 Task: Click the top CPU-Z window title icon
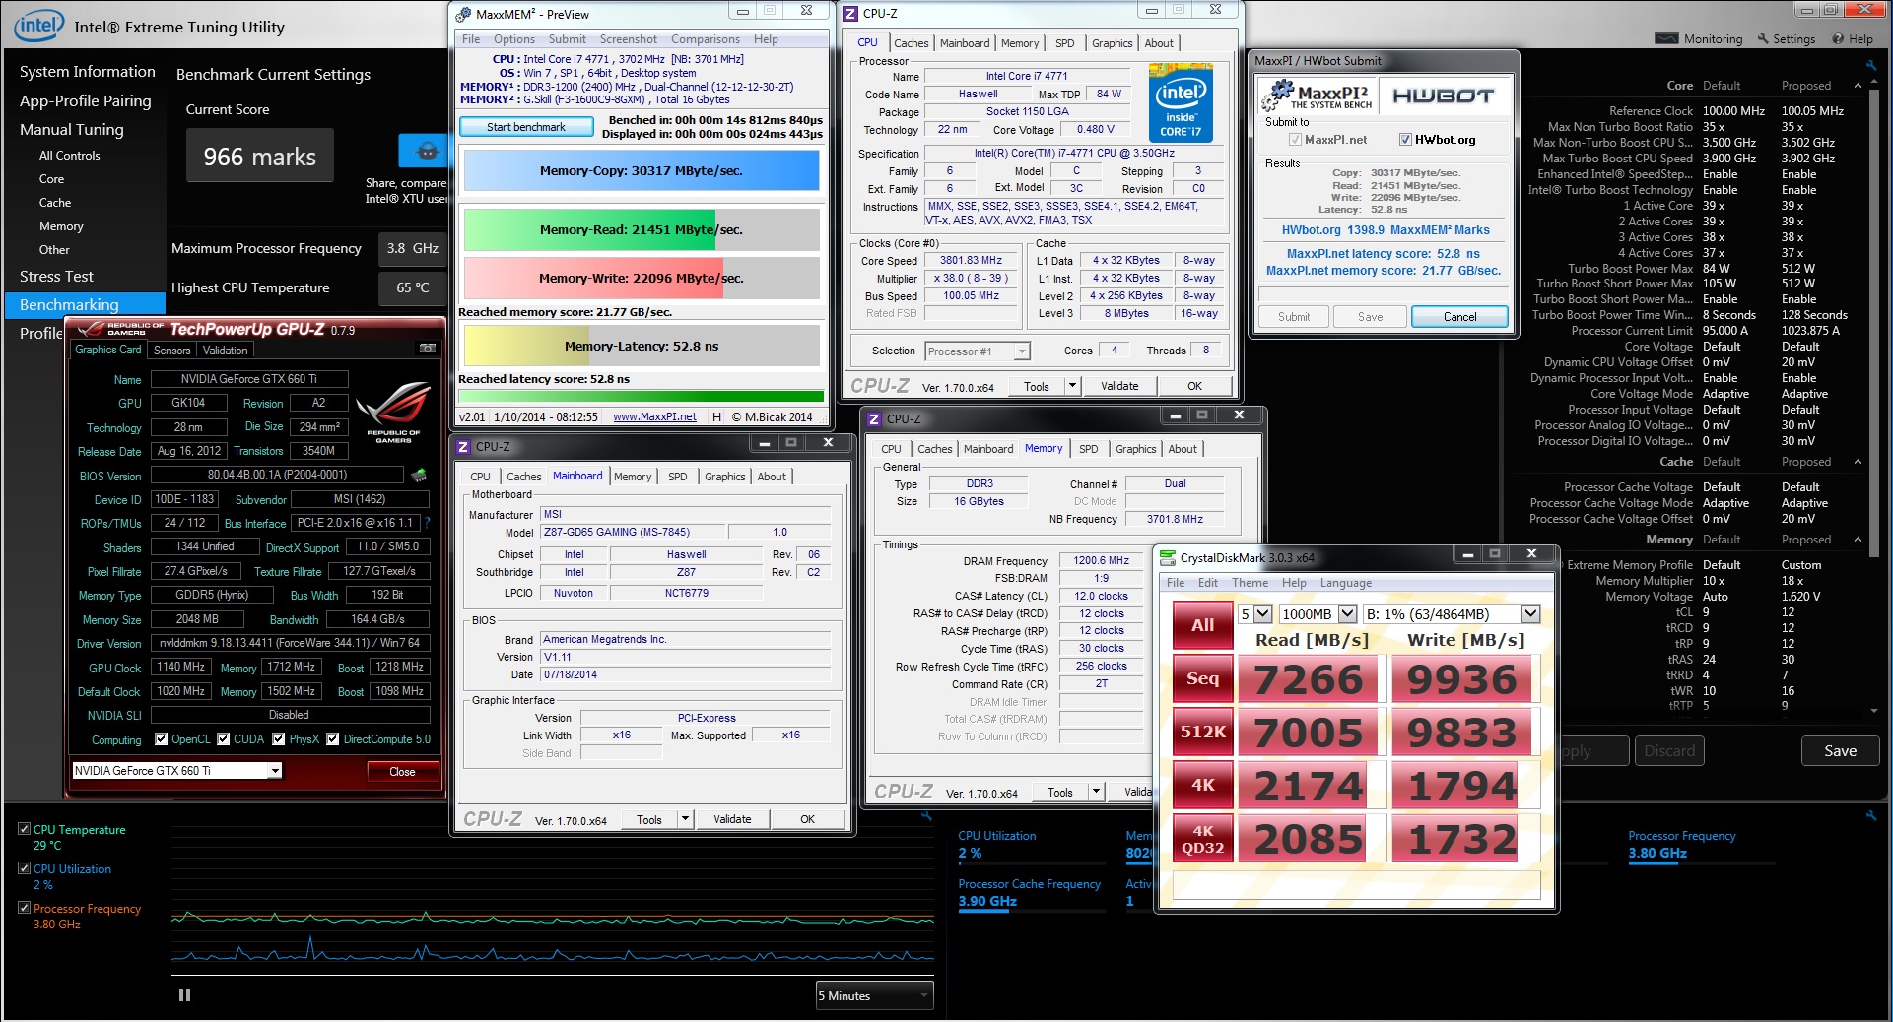coord(850,14)
